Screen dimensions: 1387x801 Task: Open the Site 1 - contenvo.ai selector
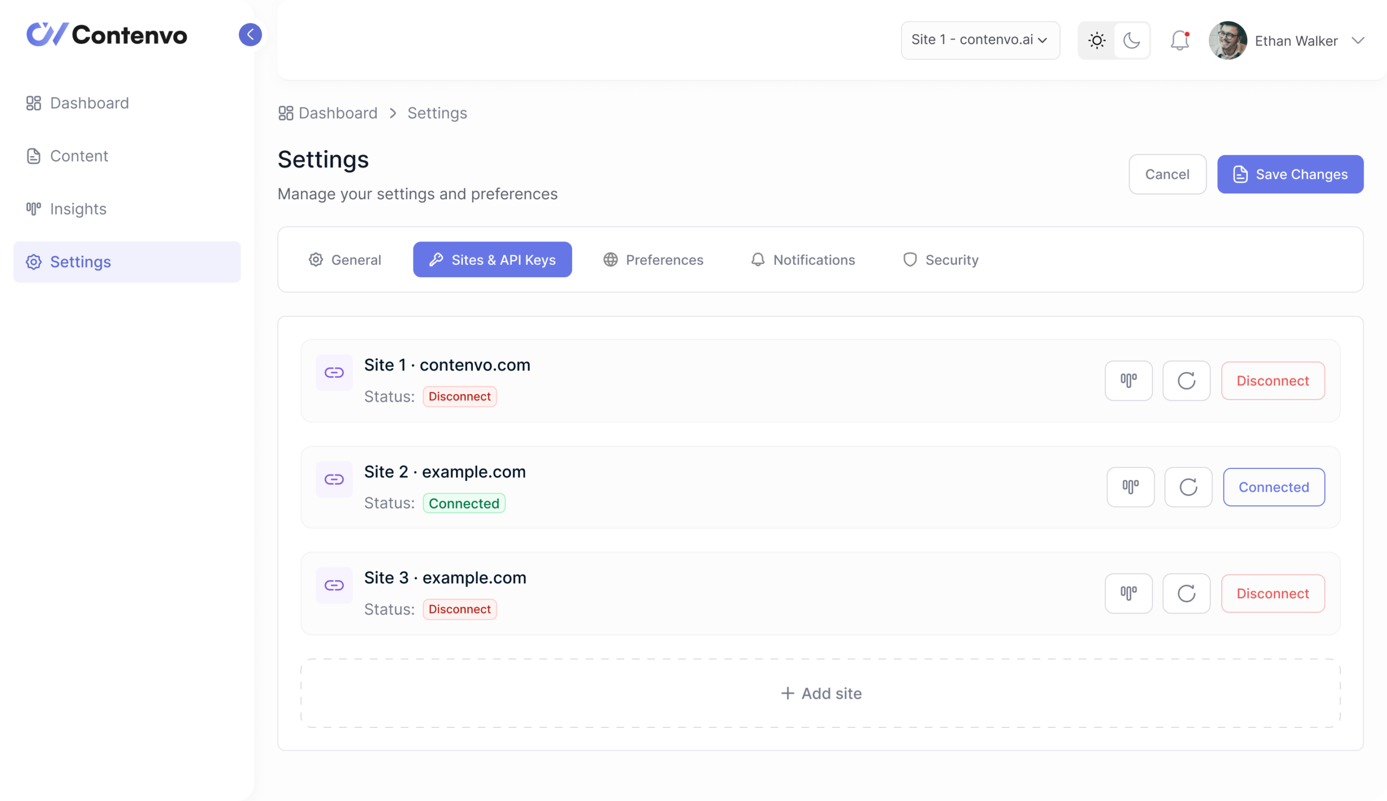coord(980,40)
